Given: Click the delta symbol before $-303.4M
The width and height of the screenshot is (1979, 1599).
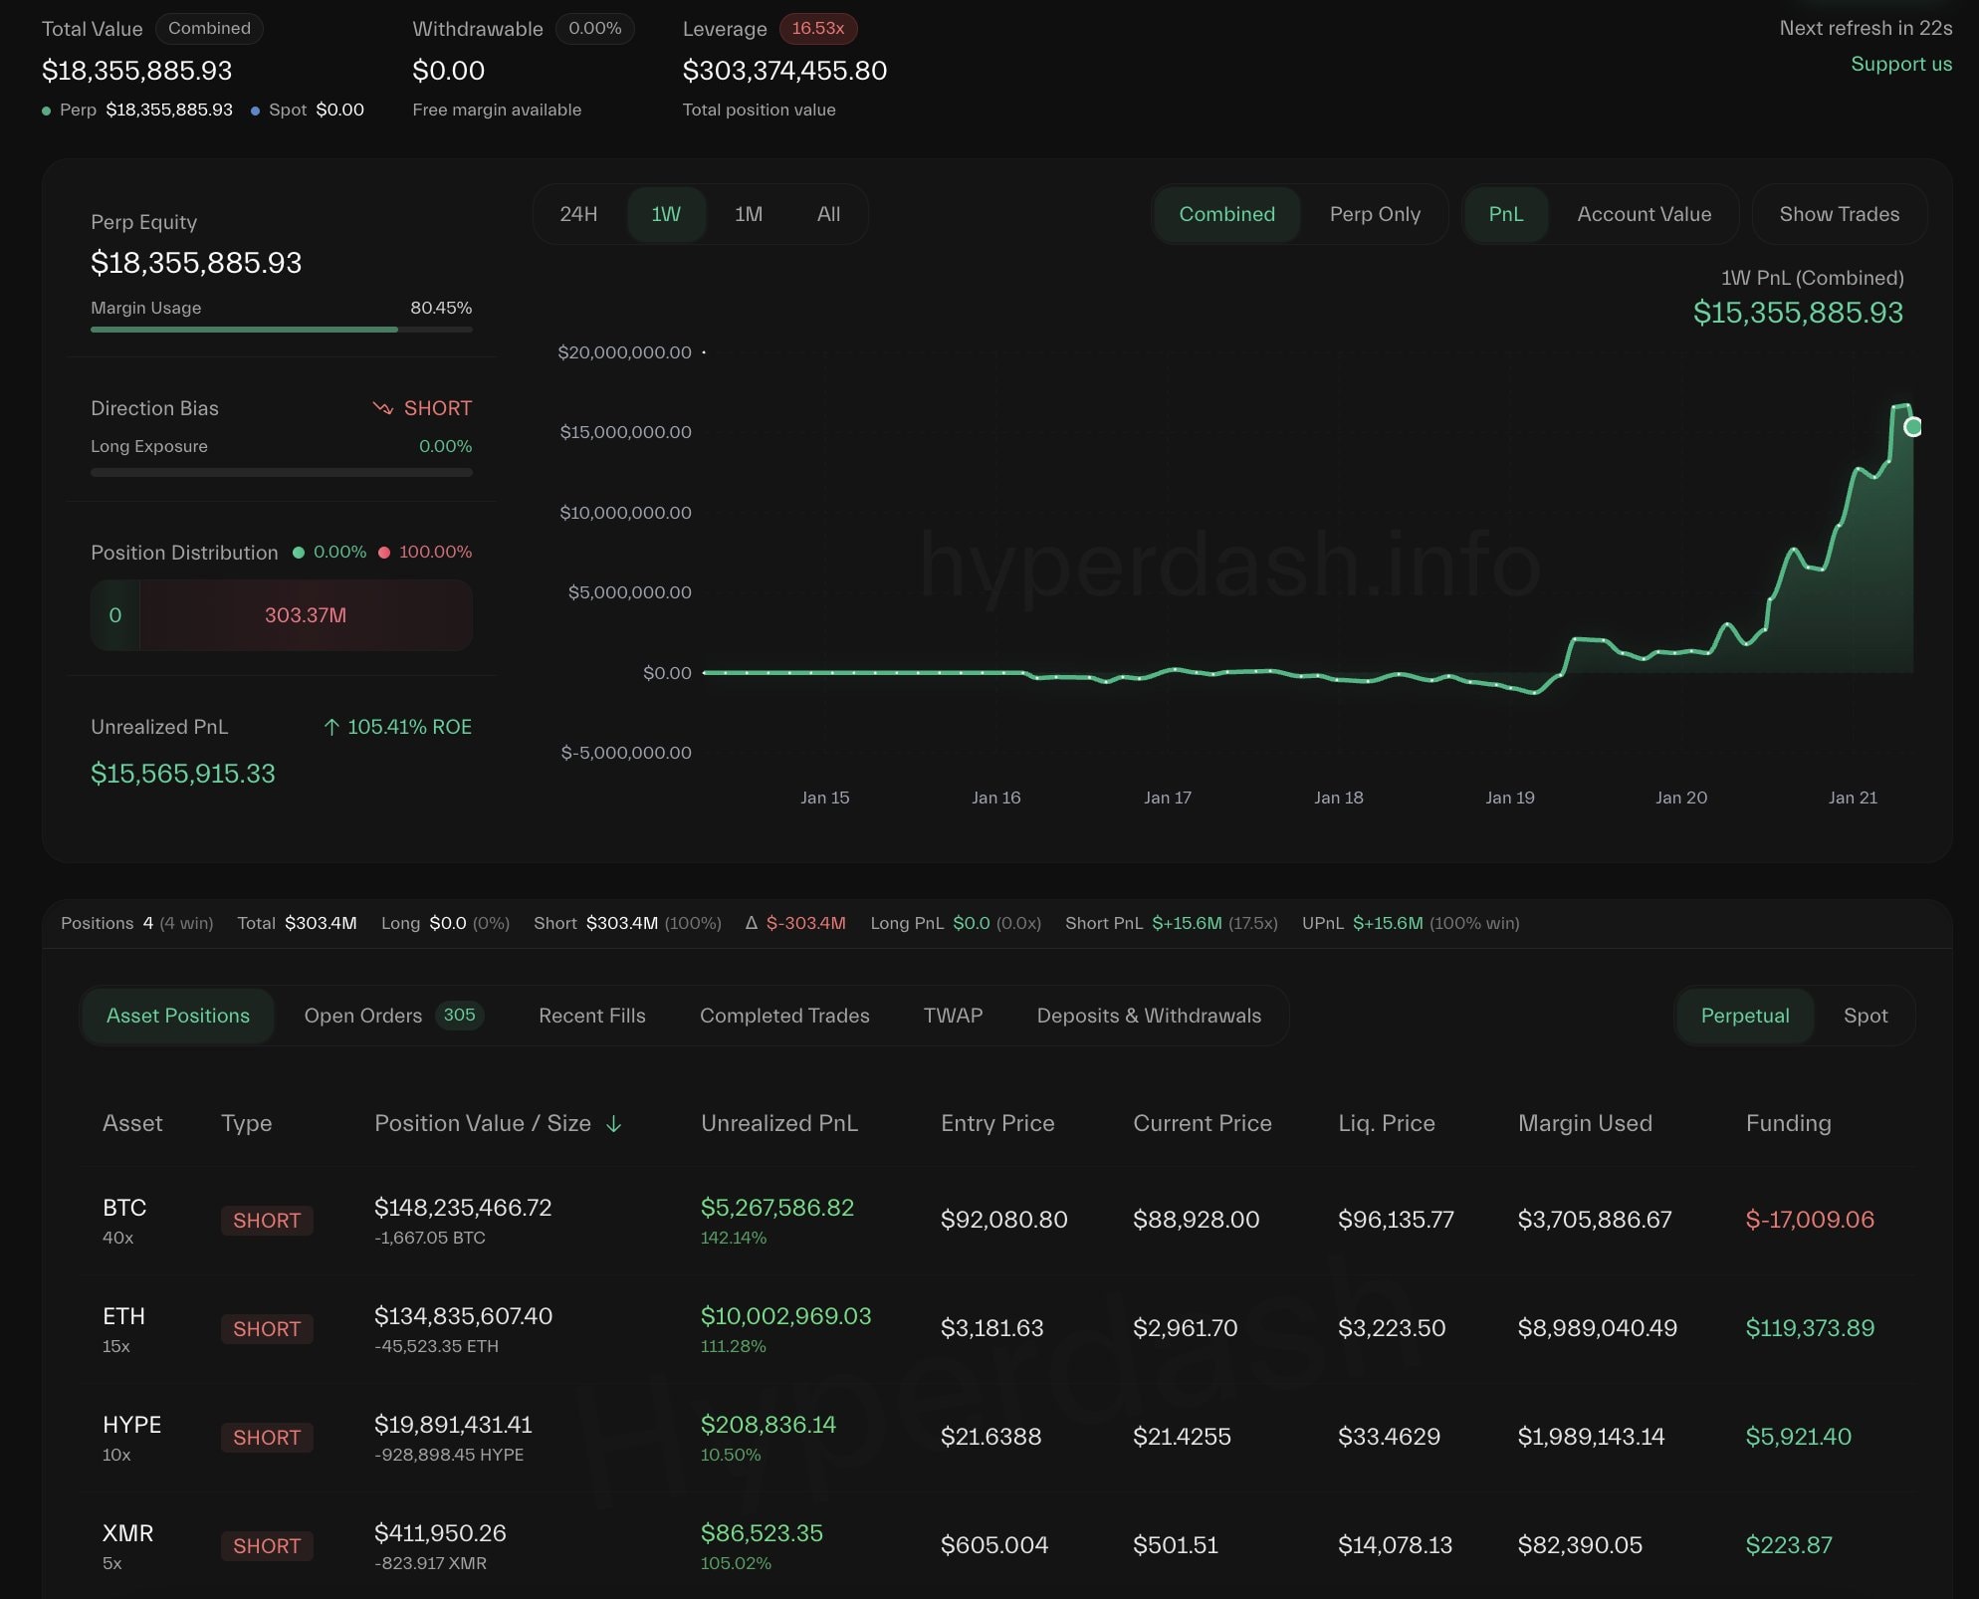Looking at the screenshot, I should (752, 923).
